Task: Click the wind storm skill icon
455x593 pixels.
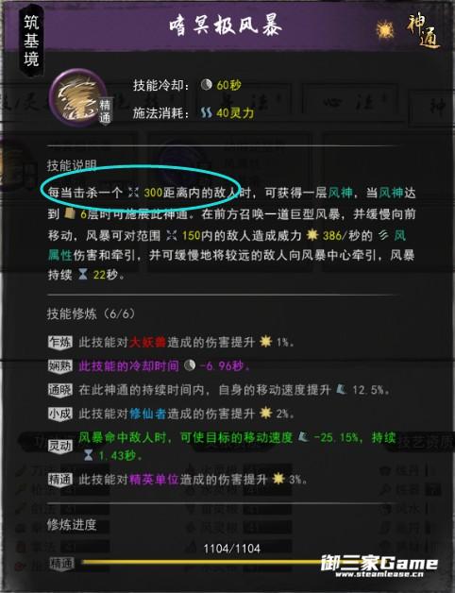Action: pos(78,97)
